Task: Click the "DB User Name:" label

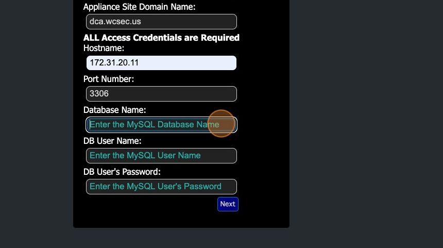Action: pos(112,141)
